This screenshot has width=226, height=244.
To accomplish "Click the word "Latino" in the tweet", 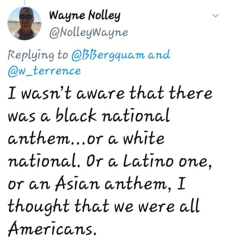I will (x=148, y=160).
